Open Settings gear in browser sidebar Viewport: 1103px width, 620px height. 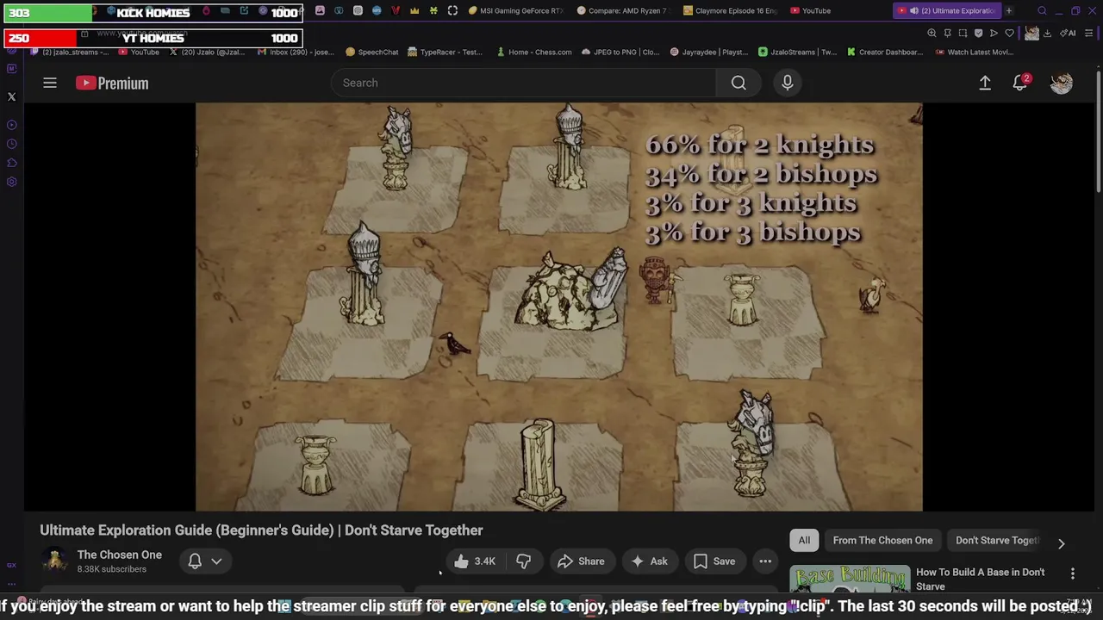(12, 182)
